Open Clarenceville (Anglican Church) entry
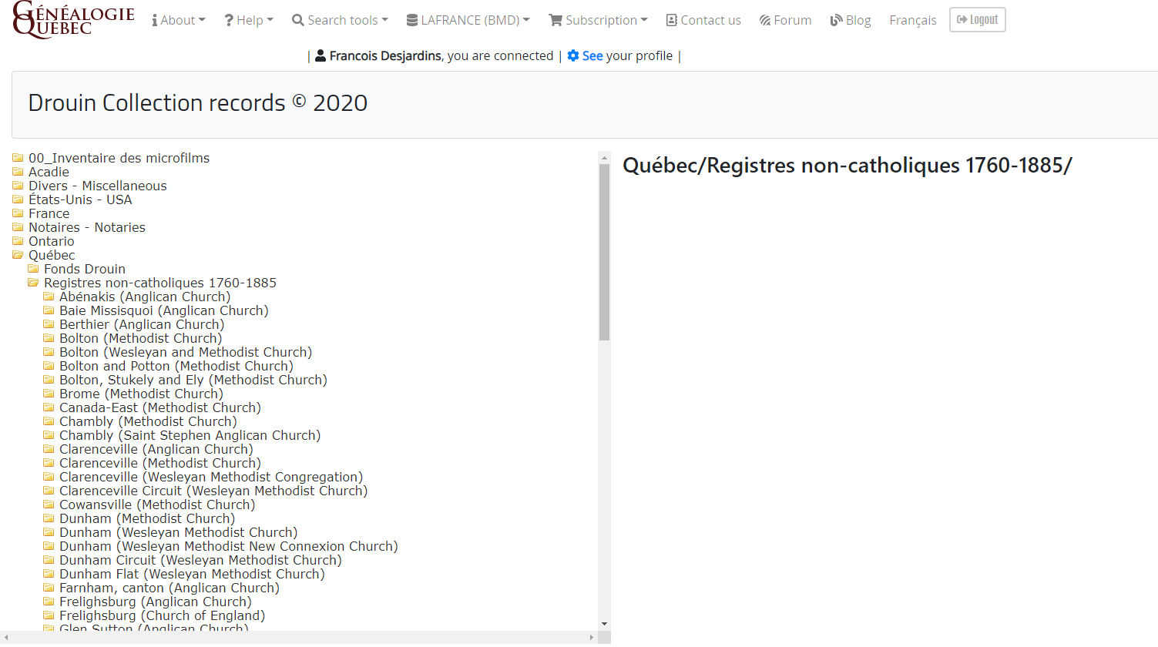Screen dimensions: 1158x647 pos(156,449)
